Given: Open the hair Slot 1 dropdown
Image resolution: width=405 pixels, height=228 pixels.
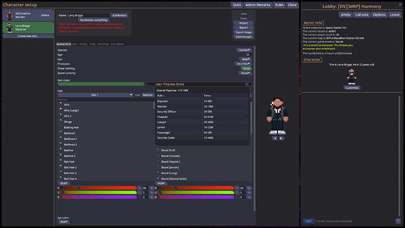Looking at the screenshot, I should click(x=95, y=95).
